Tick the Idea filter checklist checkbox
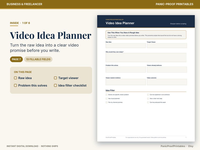The image size is (200, 150). tap(55, 85)
